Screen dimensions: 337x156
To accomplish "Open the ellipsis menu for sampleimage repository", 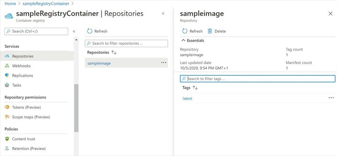I will (x=164, y=63).
